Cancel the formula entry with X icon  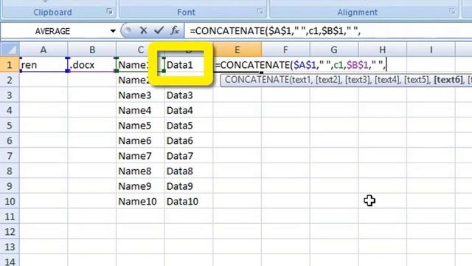pyautogui.click(x=143, y=30)
